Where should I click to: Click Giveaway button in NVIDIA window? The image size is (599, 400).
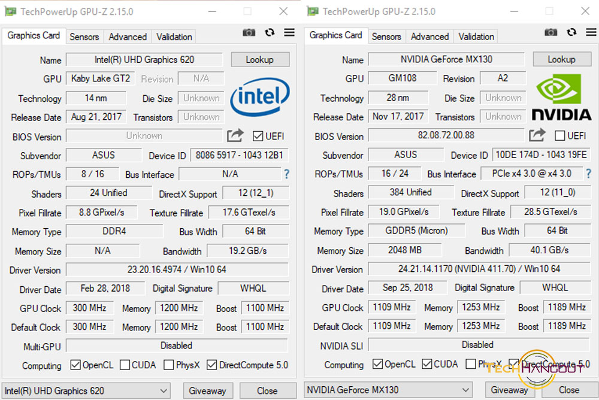(x=510, y=390)
